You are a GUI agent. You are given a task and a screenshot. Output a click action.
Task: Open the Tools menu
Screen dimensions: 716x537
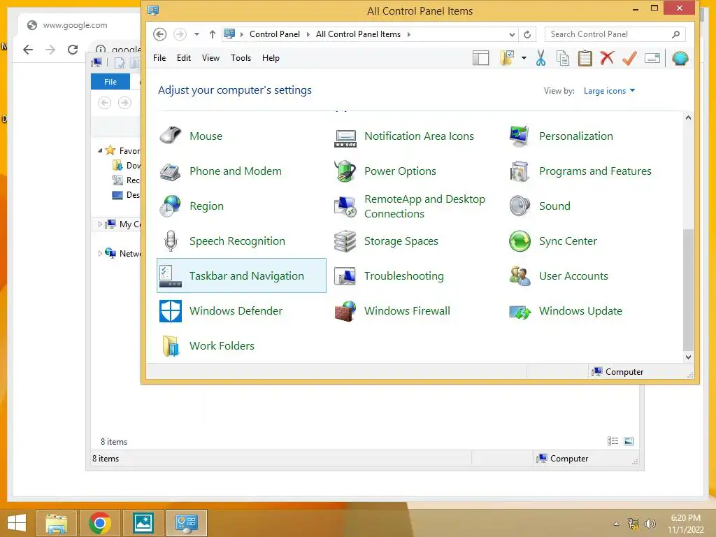pos(241,58)
